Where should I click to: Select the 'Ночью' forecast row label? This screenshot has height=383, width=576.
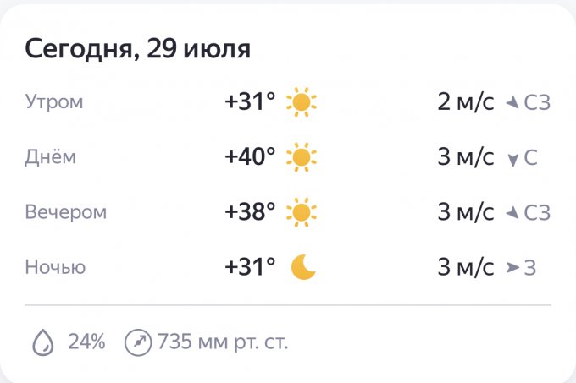click(55, 267)
